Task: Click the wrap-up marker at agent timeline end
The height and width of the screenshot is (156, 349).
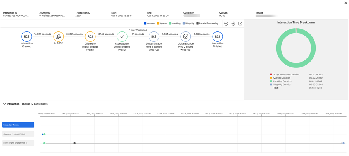Action: coord(344,143)
